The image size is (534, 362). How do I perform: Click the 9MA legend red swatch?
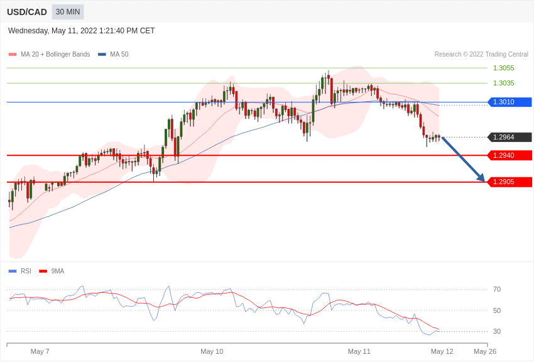43,271
